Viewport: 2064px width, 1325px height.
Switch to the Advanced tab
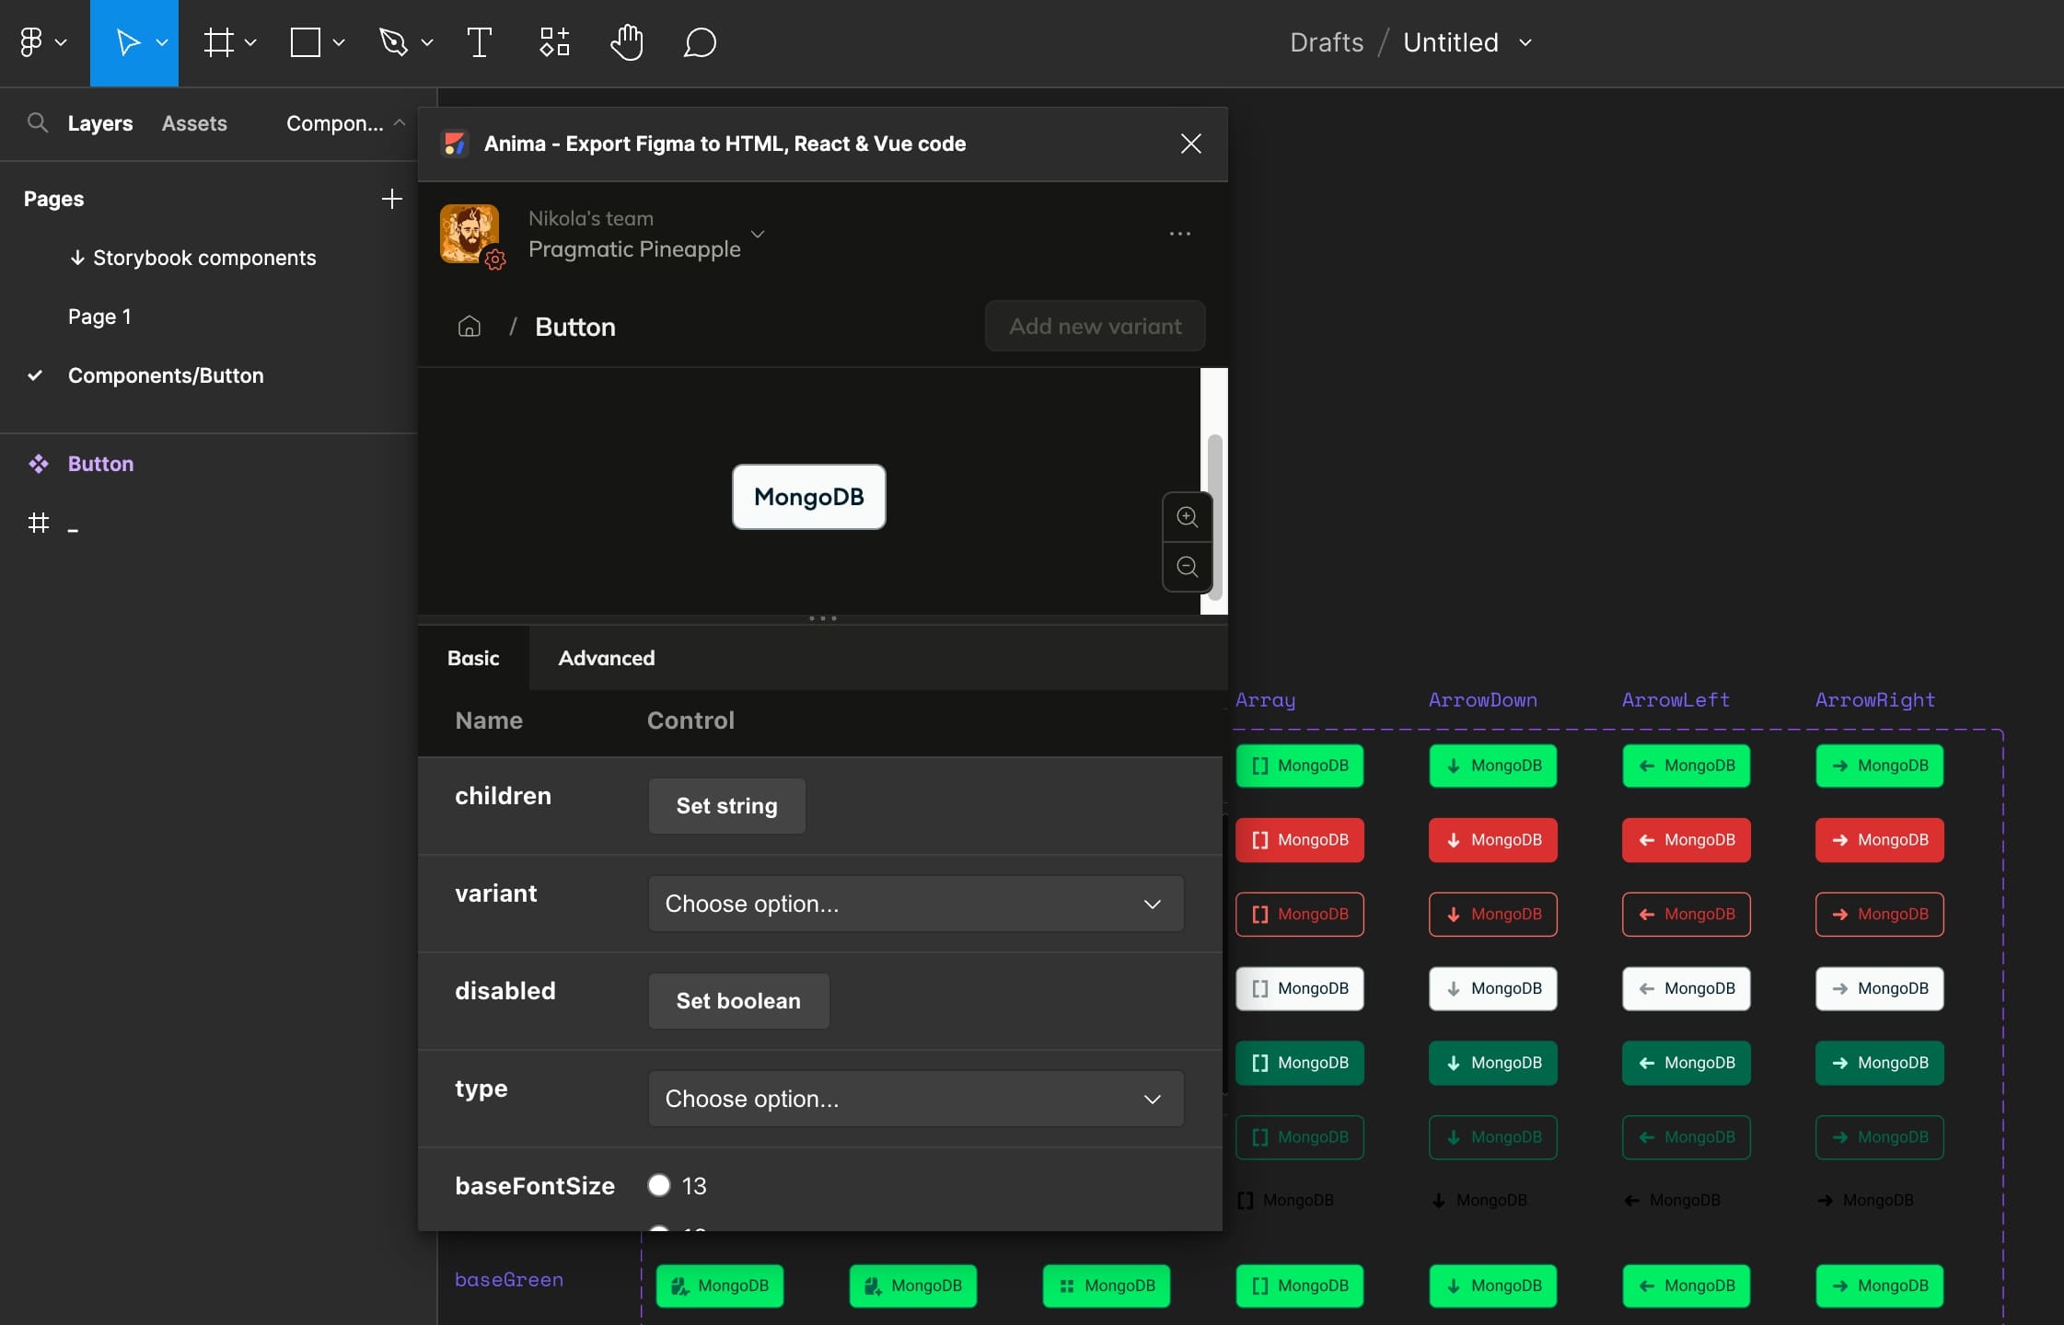coord(606,658)
